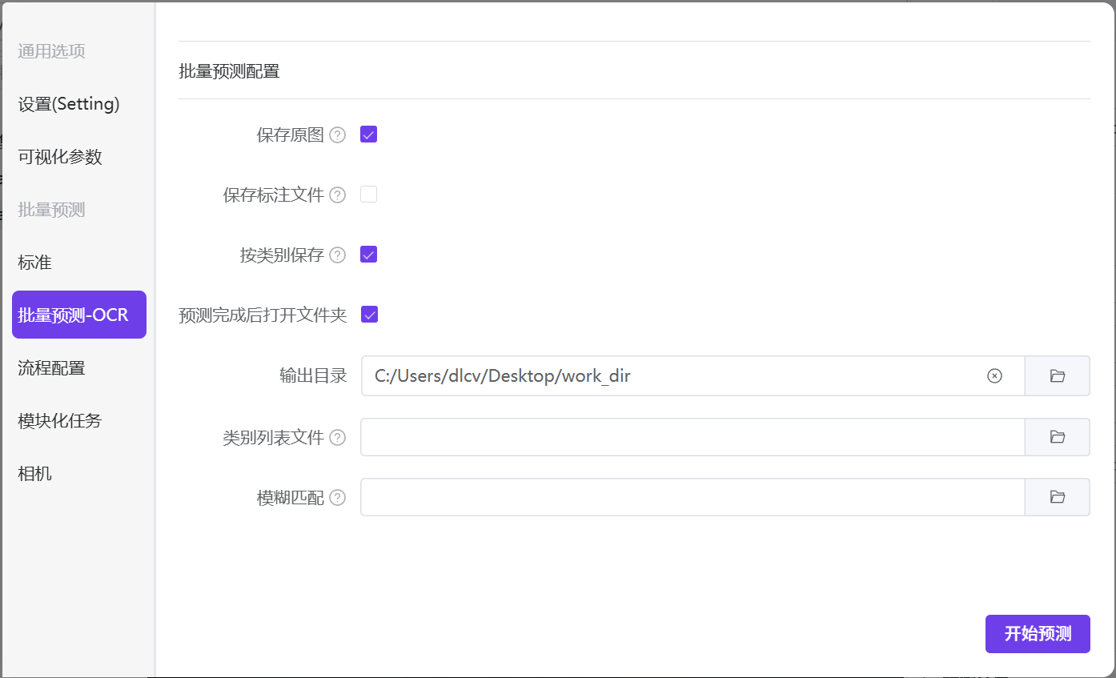This screenshot has width=1116, height=678.
Task: Browse file for 模糊匹配
Action: coord(1058,497)
